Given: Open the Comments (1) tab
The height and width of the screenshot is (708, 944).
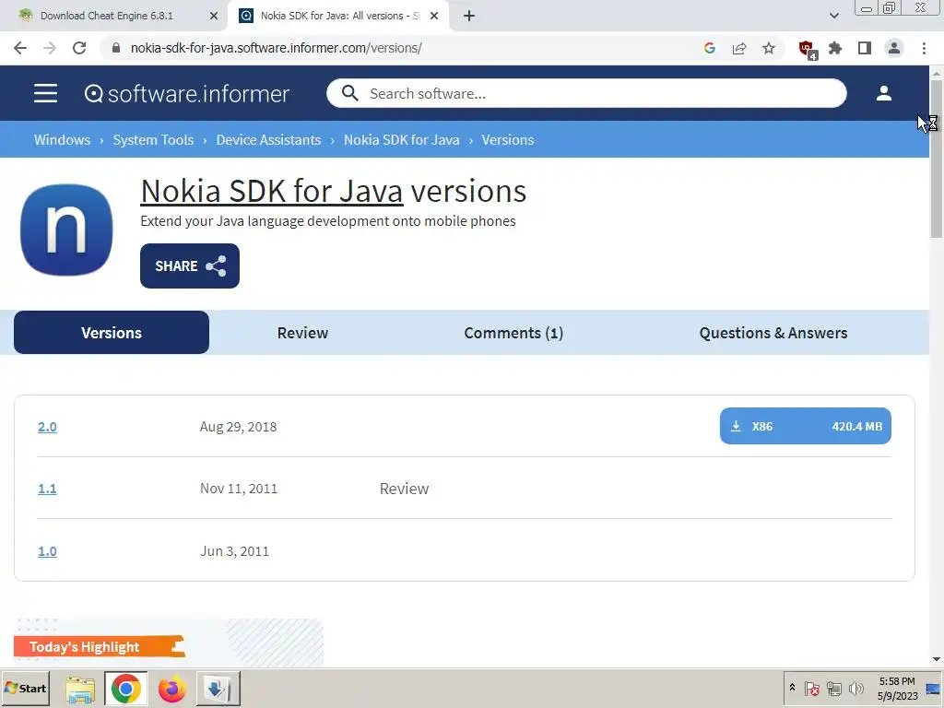Looking at the screenshot, I should point(513,332).
